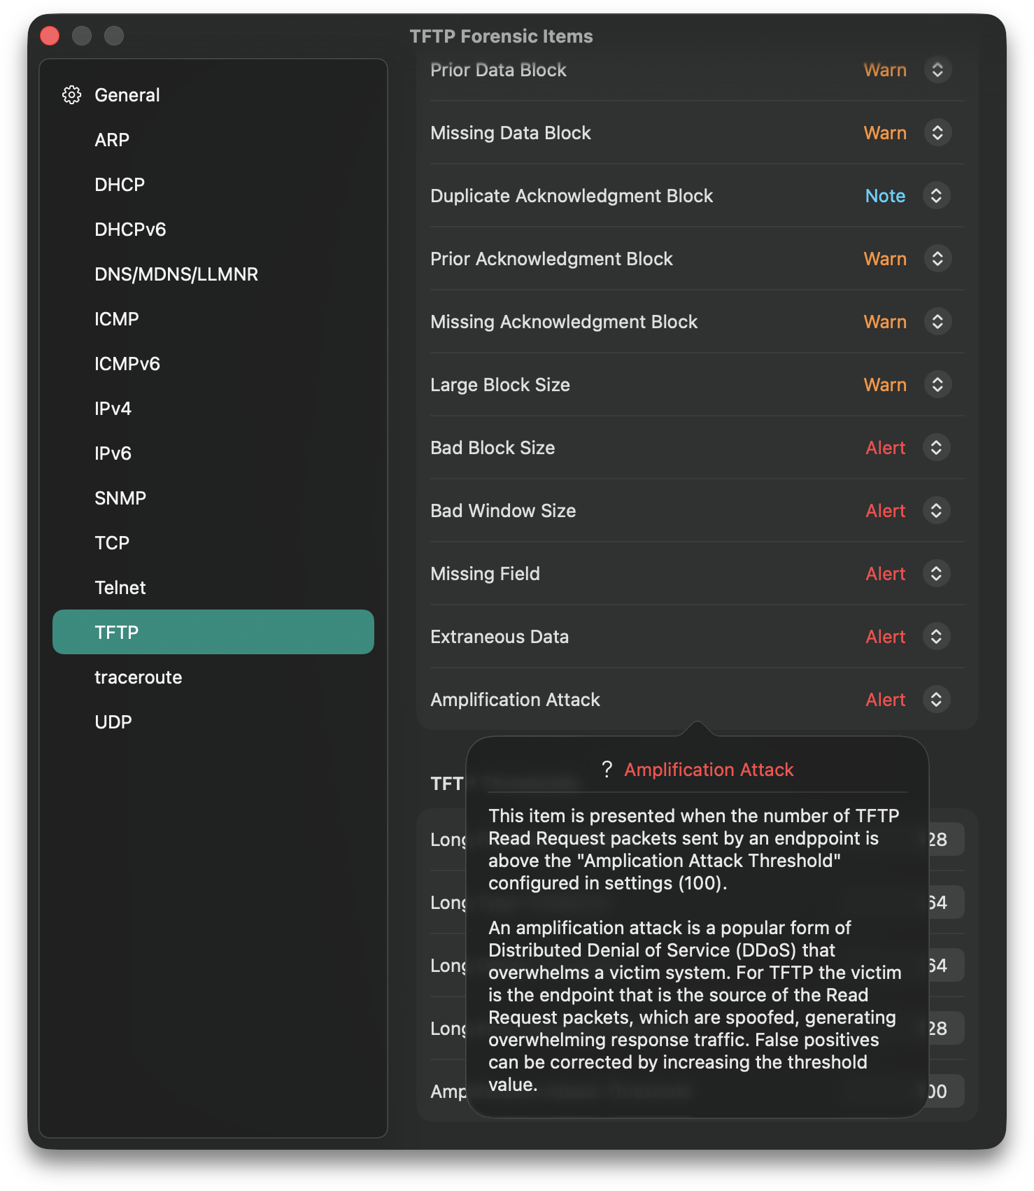The width and height of the screenshot is (1034, 1191).
Task: Click the General gear icon in sidebar
Action: 71,95
